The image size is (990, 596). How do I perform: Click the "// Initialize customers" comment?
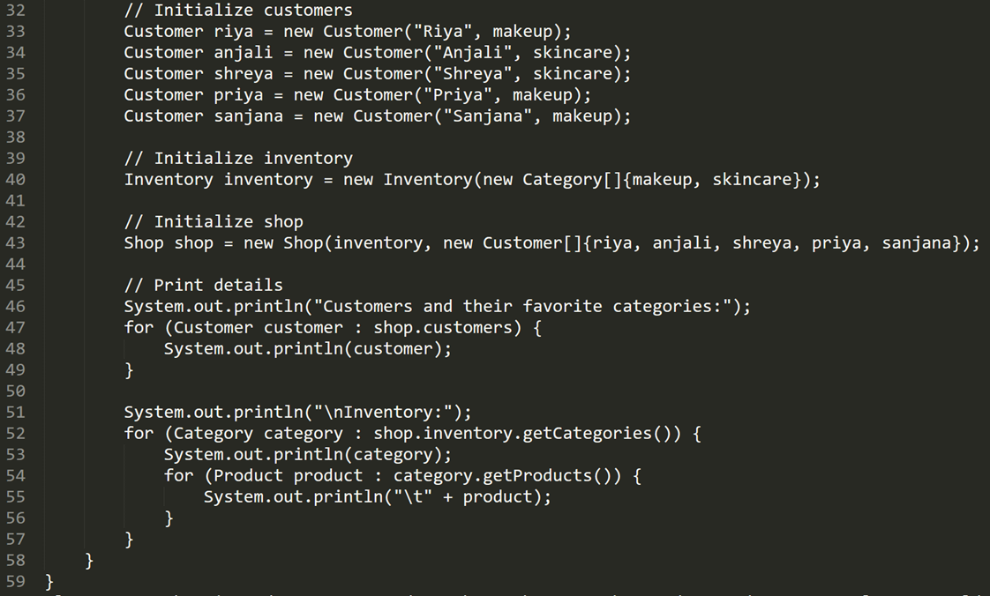tap(238, 11)
